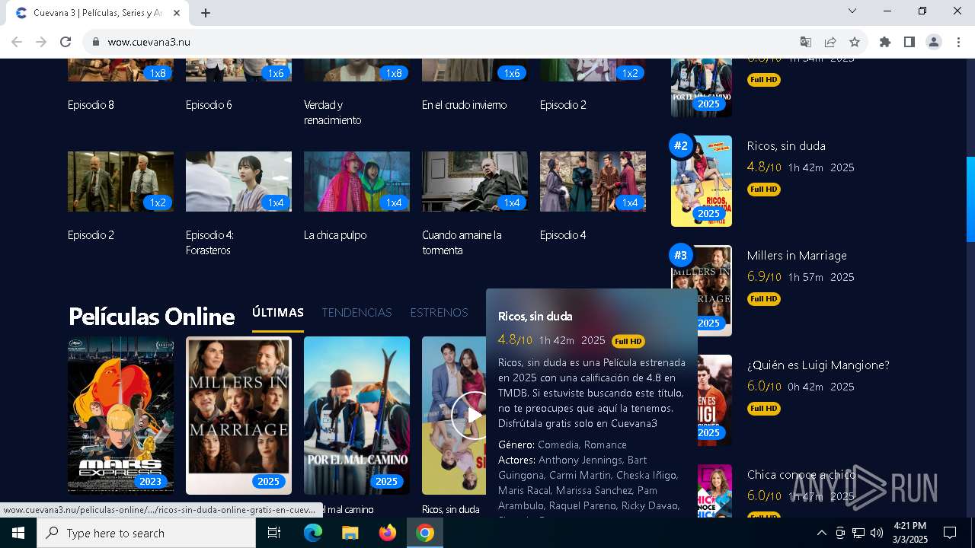975x548 pixels.
Task: Open the tab search chevron
Action: [852, 11]
